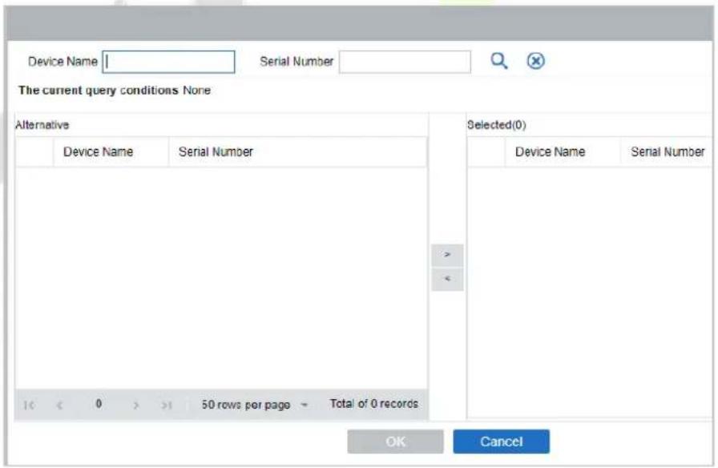Click the current page number 0 field
The image size is (718, 468).
99,404
